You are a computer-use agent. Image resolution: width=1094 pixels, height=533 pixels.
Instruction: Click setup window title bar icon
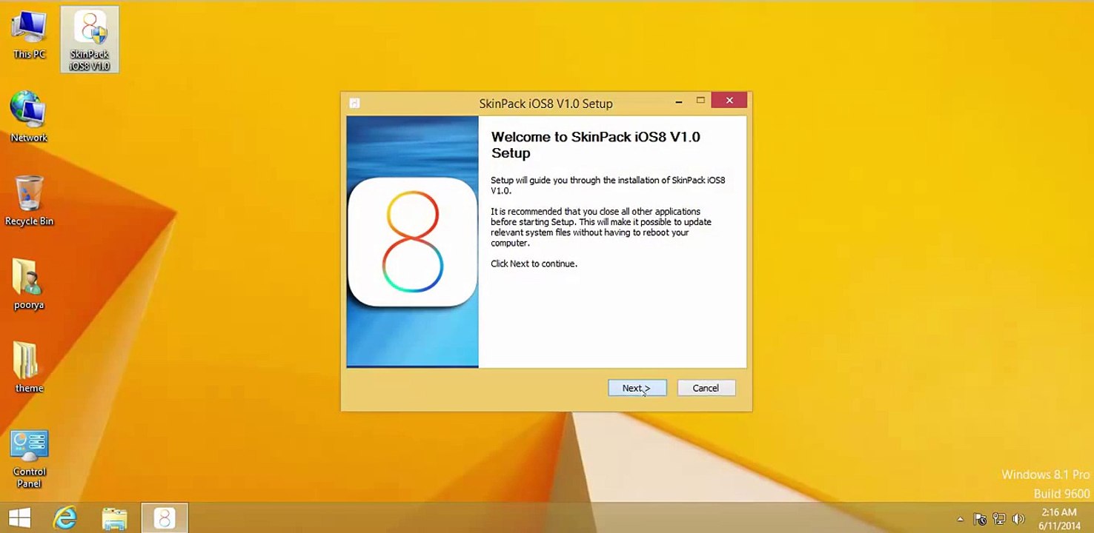click(x=354, y=103)
